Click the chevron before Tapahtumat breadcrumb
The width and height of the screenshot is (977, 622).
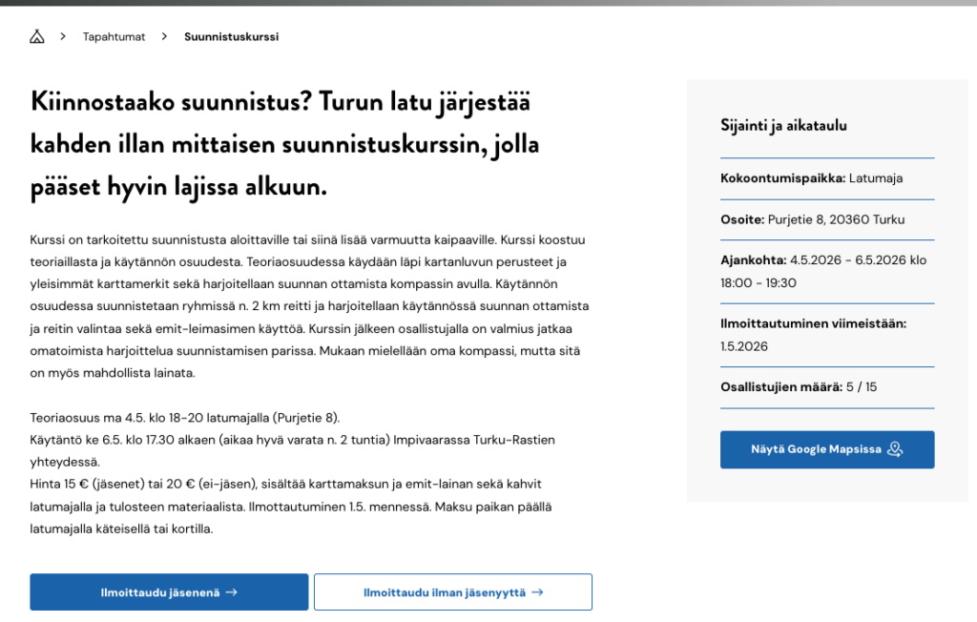pyautogui.click(x=63, y=36)
